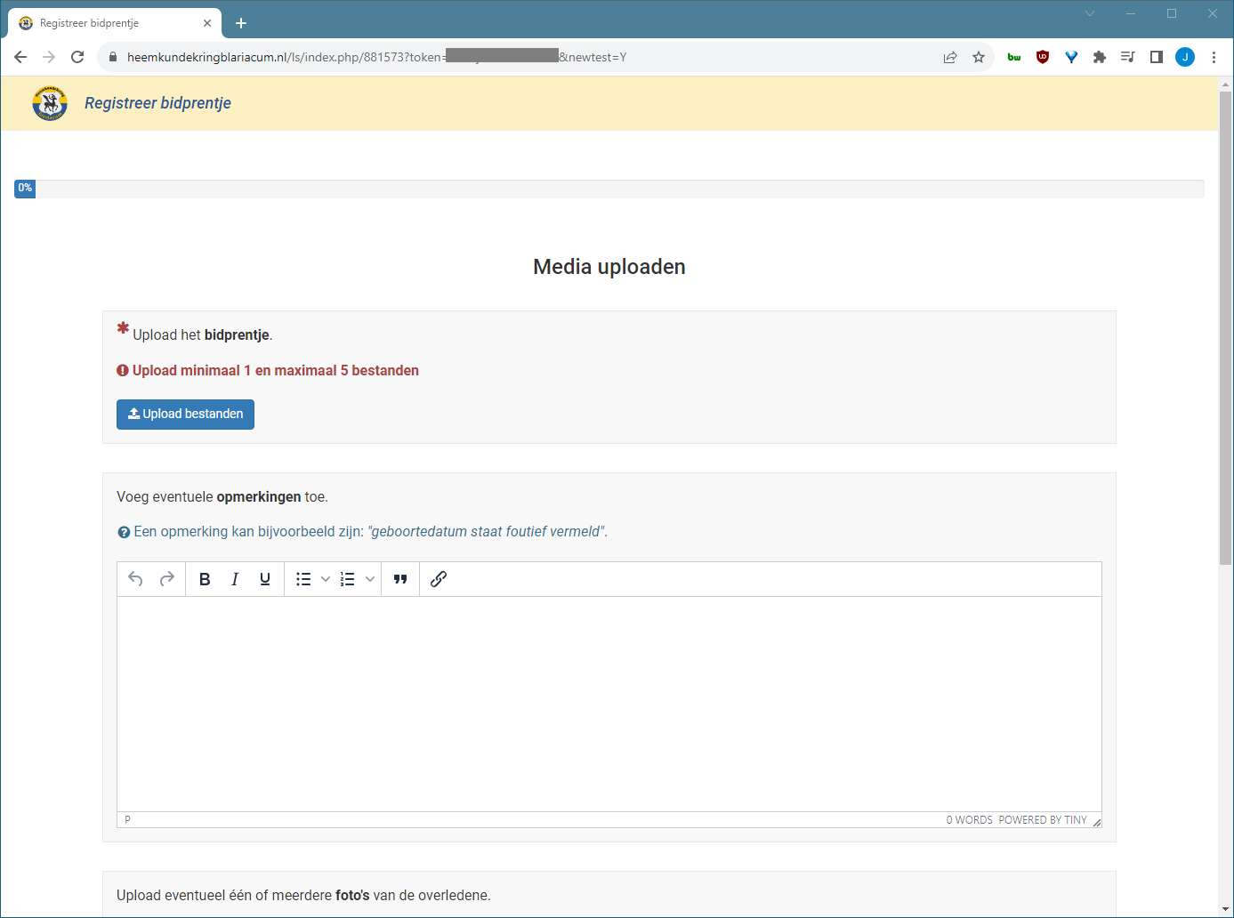The image size is (1234, 918).
Task: Open the Registreer bidprentje header link
Action: point(157,103)
